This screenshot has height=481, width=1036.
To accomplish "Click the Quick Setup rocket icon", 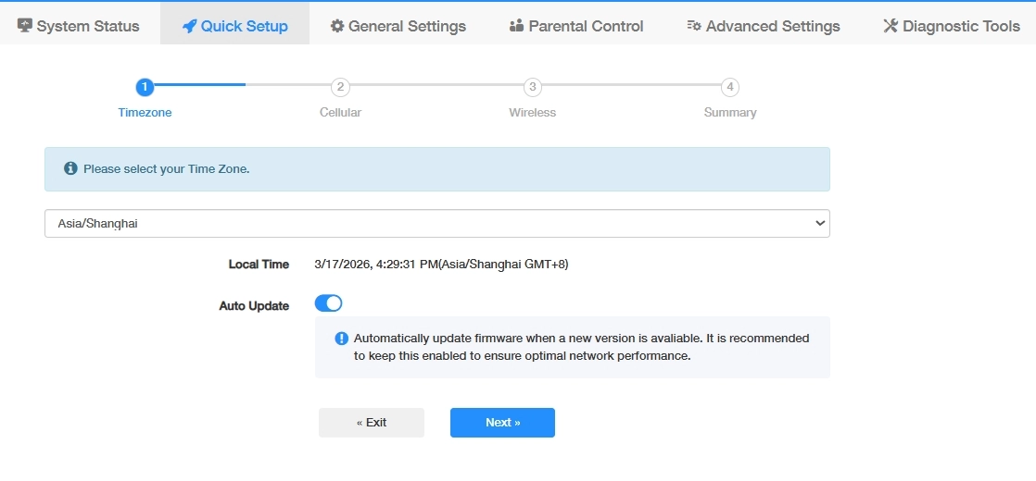I will tap(189, 26).
